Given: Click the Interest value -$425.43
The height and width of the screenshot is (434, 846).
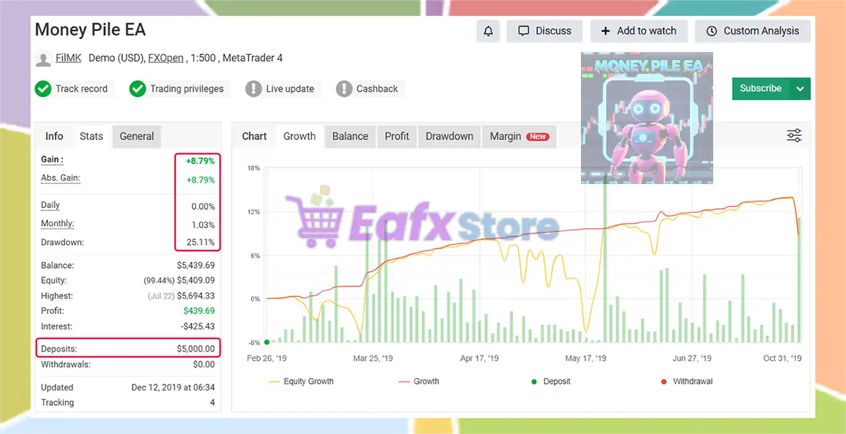Looking at the screenshot, I should click(x=198, y=326).
